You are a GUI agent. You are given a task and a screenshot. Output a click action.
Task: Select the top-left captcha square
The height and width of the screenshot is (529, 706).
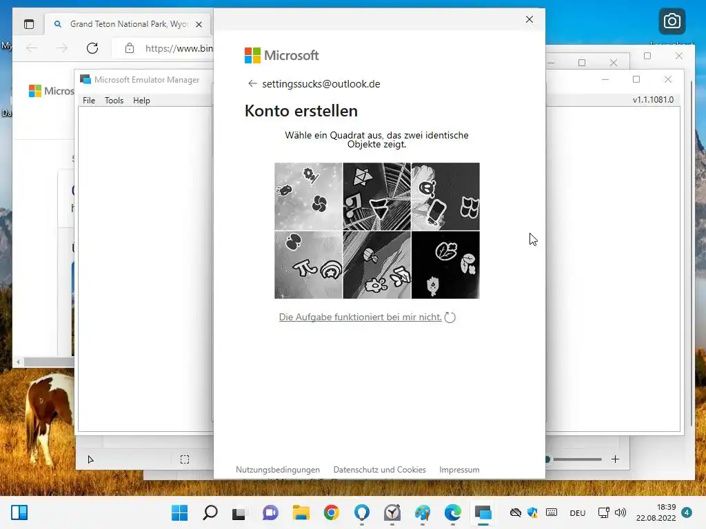point(308,196)
